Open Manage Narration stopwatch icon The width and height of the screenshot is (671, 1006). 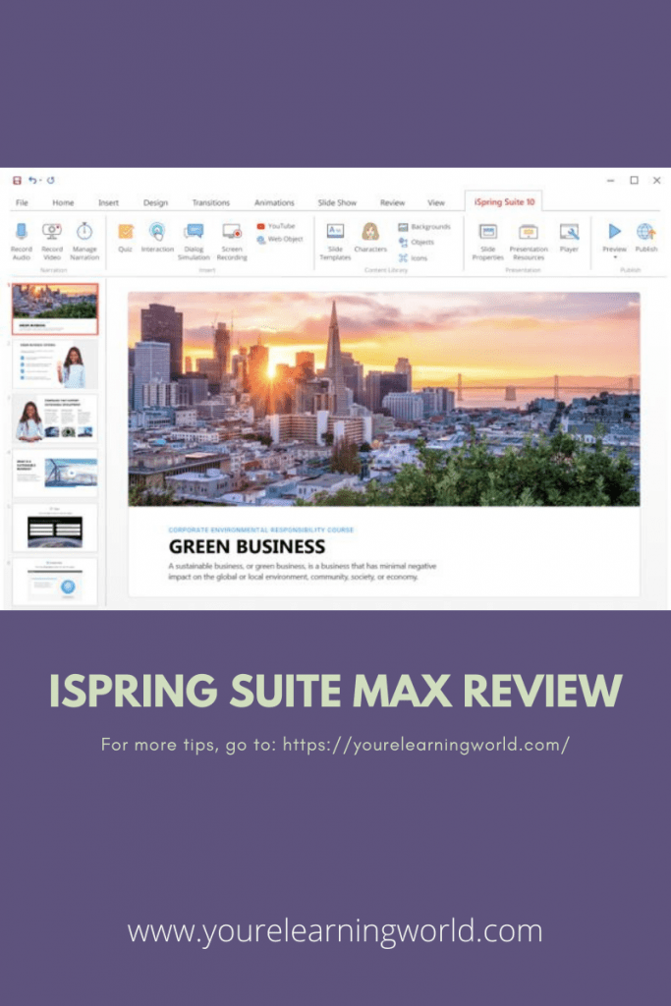point(84,232)
